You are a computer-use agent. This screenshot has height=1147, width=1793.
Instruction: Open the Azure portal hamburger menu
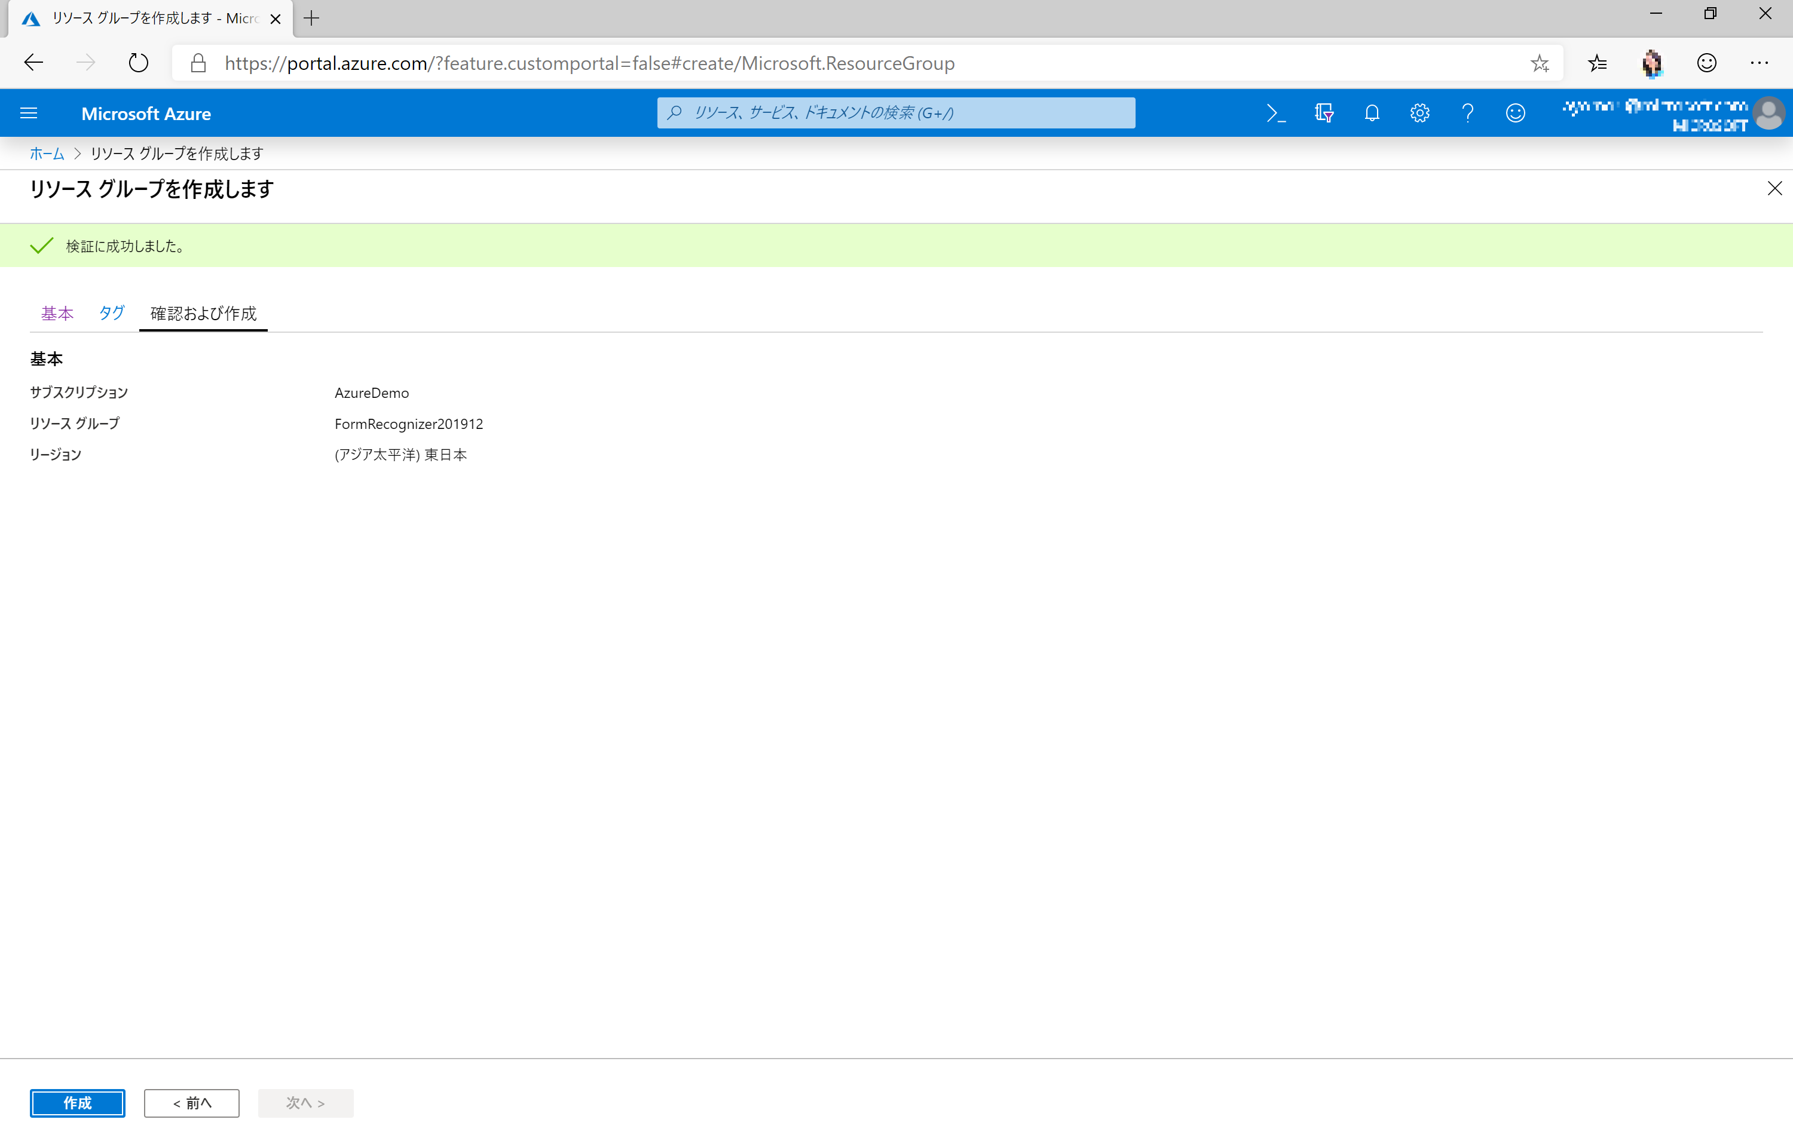pos(28,114)
